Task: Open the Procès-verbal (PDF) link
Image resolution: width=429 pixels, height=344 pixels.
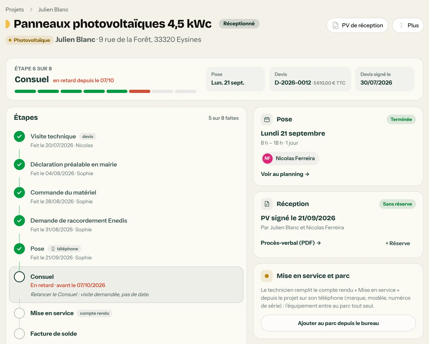Action: 291,243
